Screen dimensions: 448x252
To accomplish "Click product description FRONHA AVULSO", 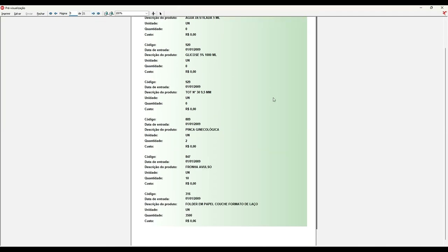I will pos(198,167).
